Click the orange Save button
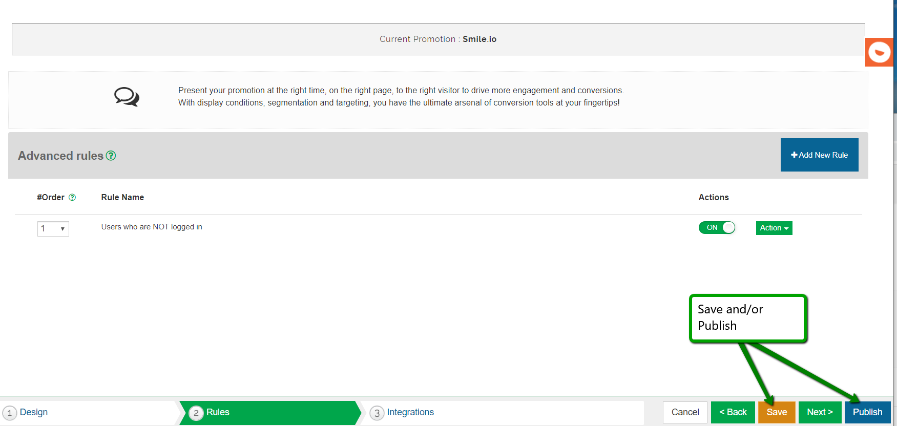This screenshot has width=897, height=426. 777,413
